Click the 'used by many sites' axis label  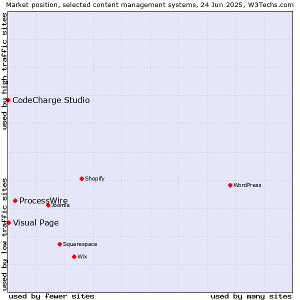(251, 296)
